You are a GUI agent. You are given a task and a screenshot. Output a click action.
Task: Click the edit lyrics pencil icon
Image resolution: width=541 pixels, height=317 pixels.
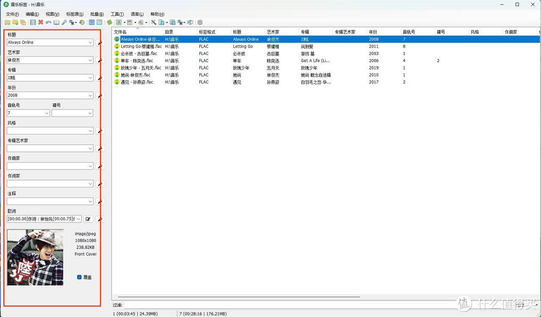(88, 219)
